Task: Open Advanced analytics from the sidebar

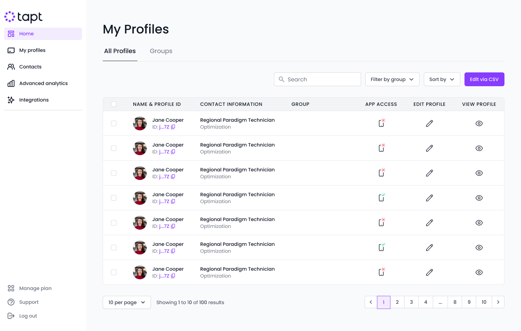Action: pos(43,83)
